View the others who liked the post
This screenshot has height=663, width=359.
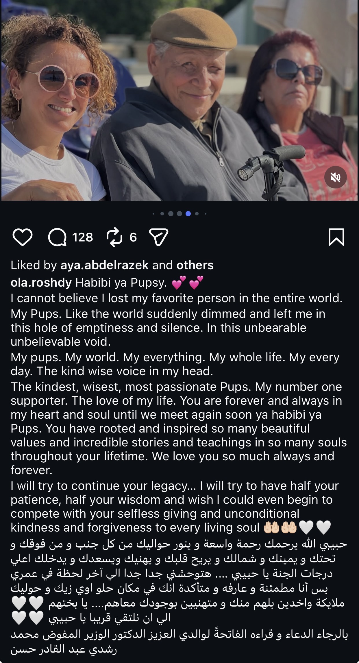[x=195, y=265]
